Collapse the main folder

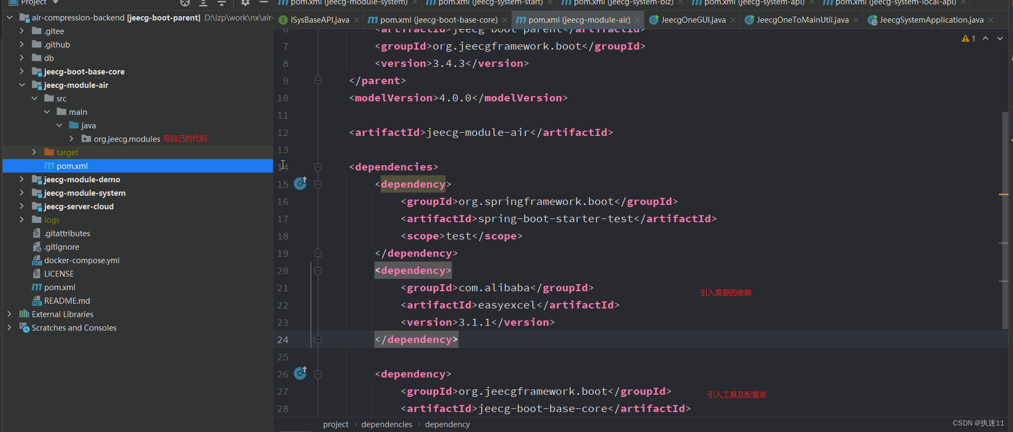point(47,112)
